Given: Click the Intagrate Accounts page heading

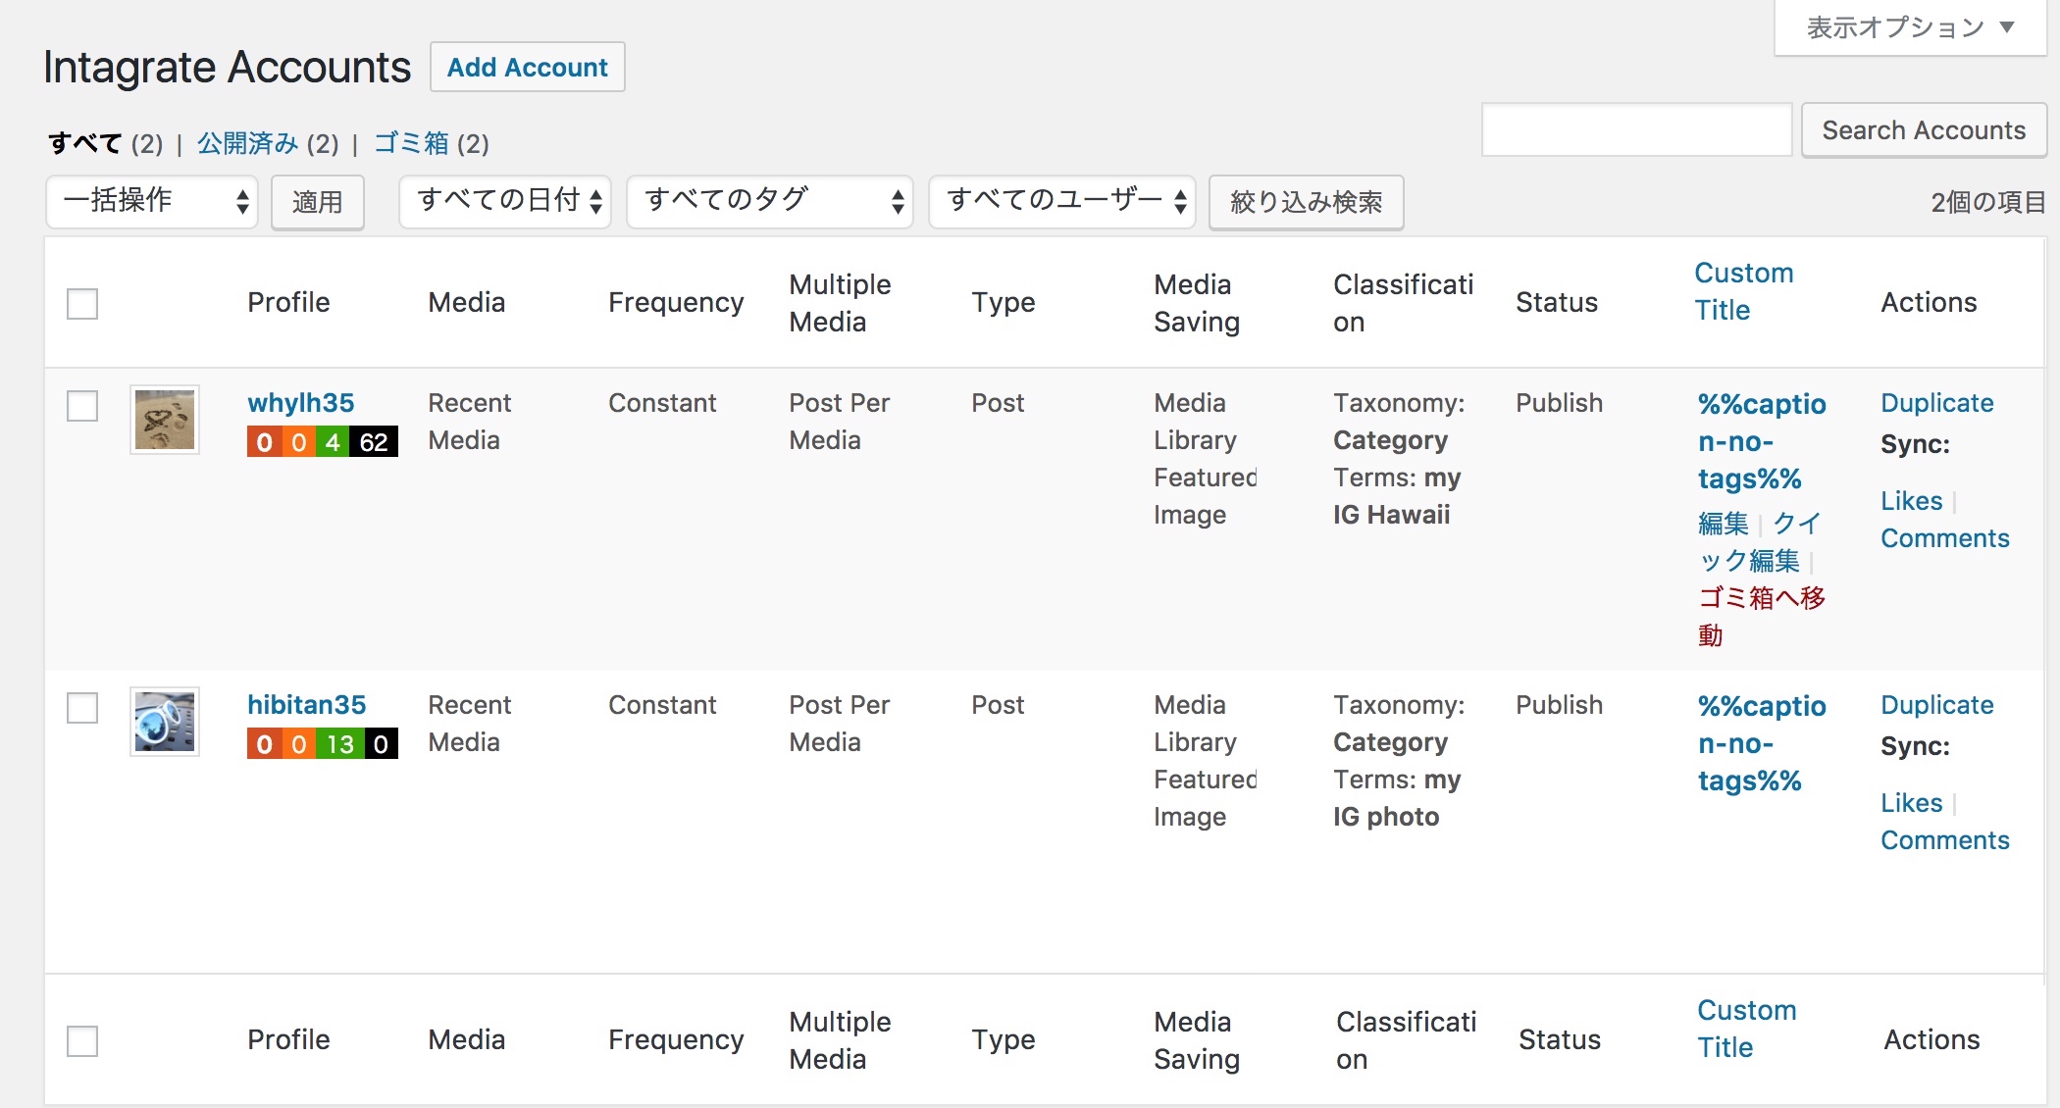Looking at the screenshot, I should click(227, 68).
